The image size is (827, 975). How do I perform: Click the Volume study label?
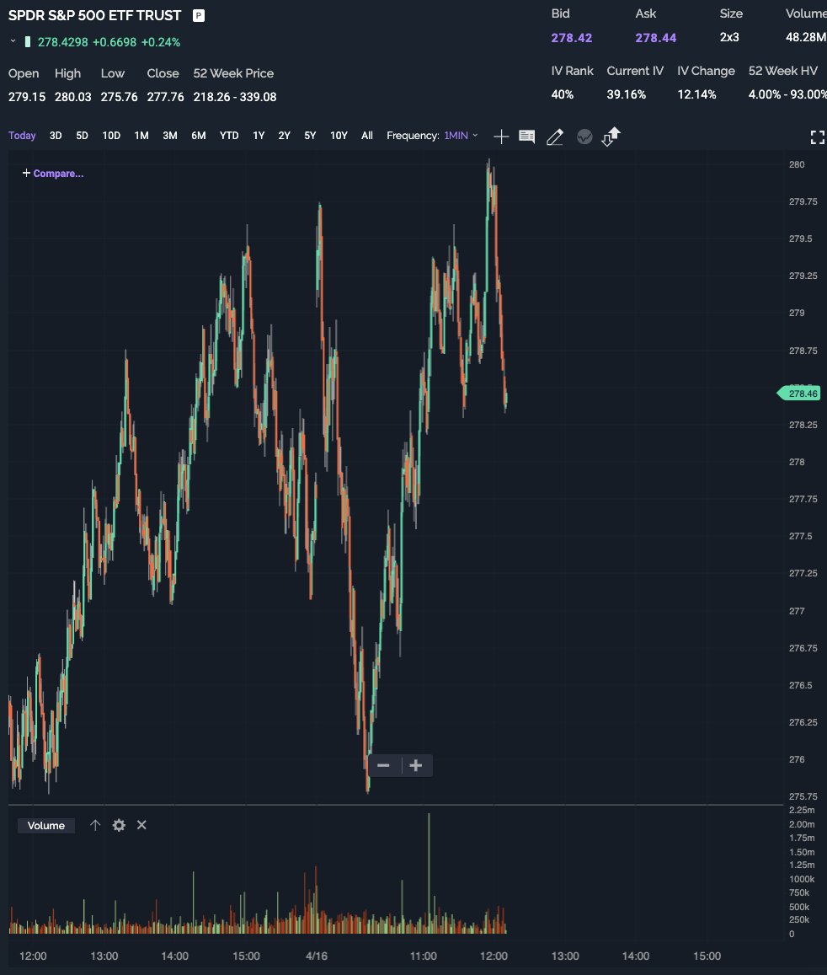click(x=46, y=825)
